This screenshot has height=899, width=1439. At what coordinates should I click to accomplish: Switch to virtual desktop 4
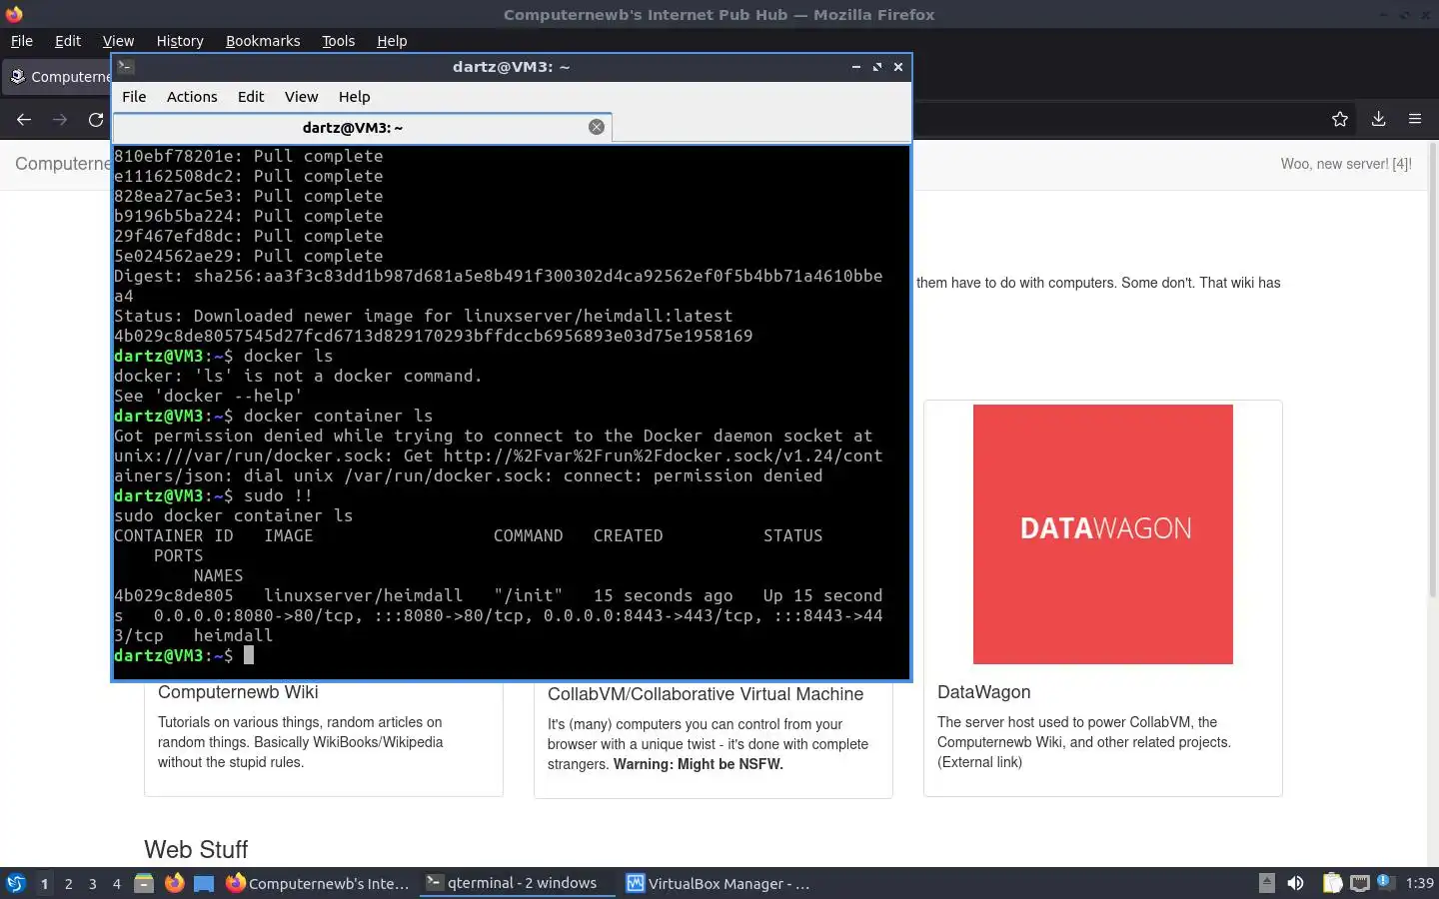[x=117, y=883]
